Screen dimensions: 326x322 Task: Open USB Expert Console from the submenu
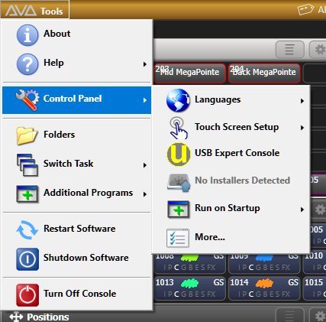click(231, 154)
